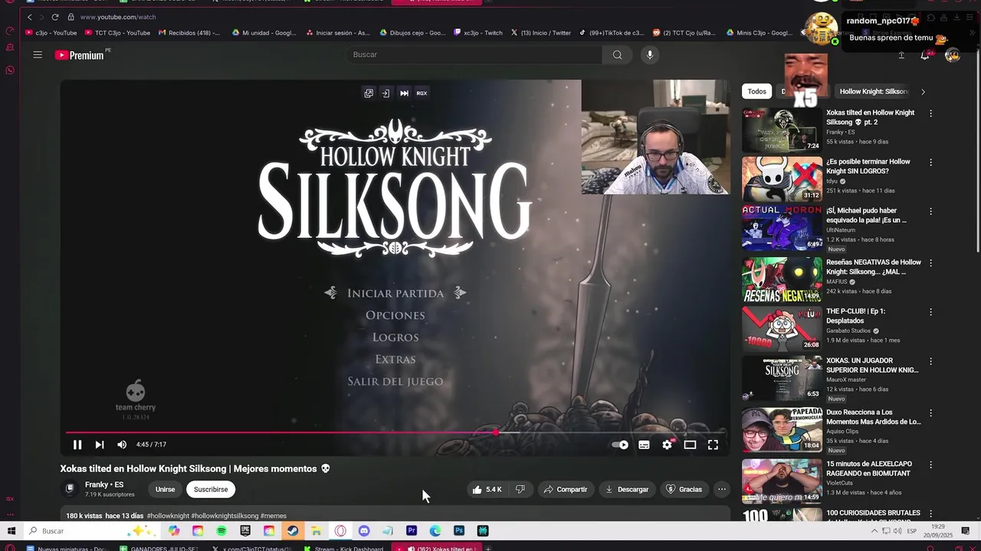This screenshot has width=981, height=551.
Task: Click the #hollowknight hashtag
Action: click(x=168, y=516)
